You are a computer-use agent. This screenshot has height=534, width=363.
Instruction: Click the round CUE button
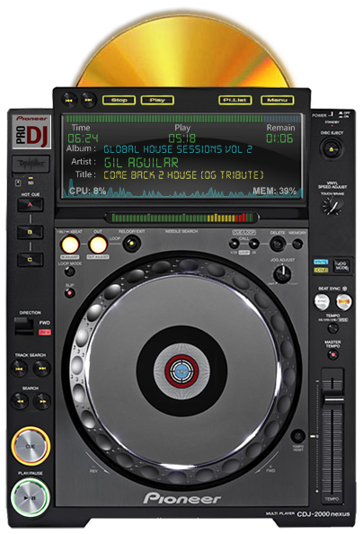point(31,446)
